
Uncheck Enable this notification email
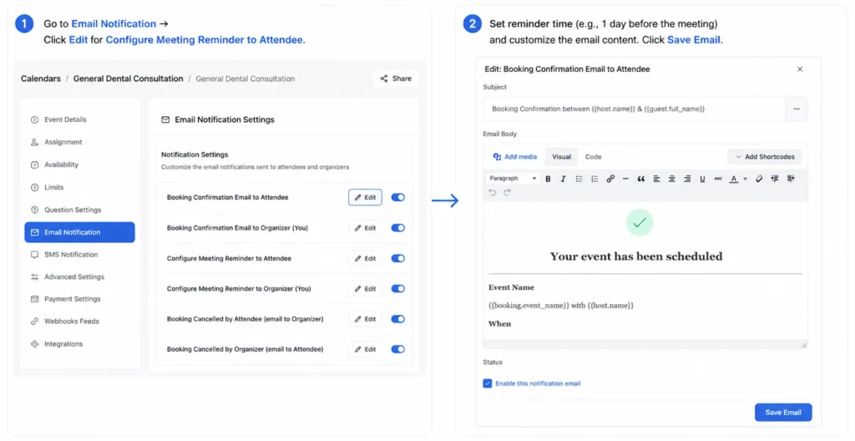488,383
